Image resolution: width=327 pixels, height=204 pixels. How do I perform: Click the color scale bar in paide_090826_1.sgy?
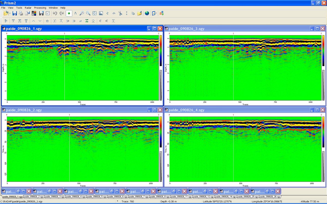[x=161, y=51]
